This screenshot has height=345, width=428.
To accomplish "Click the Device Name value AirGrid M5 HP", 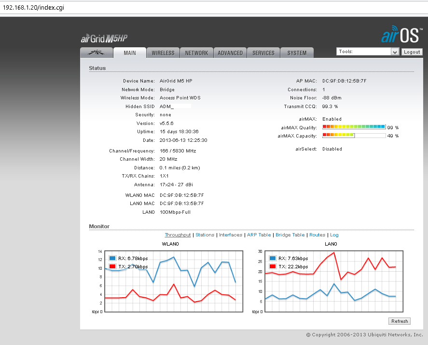I will (176, 81).
